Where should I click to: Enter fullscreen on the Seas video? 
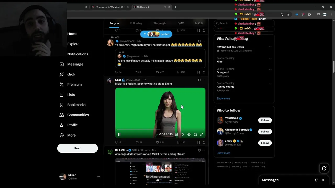(202, 134)
